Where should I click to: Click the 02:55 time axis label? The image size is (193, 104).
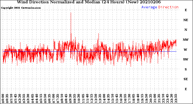(24, 98)
